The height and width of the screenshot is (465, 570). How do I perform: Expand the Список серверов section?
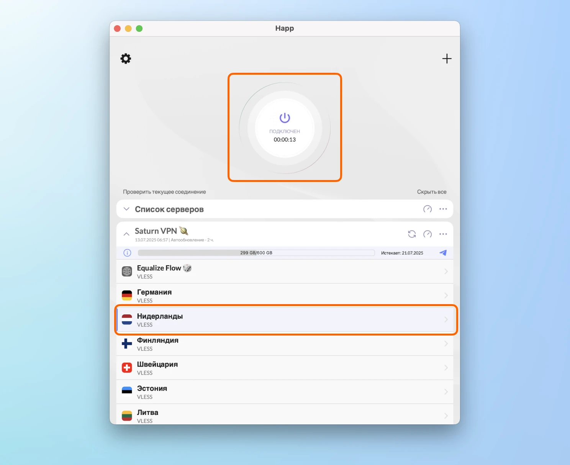(x=126, y=209)
